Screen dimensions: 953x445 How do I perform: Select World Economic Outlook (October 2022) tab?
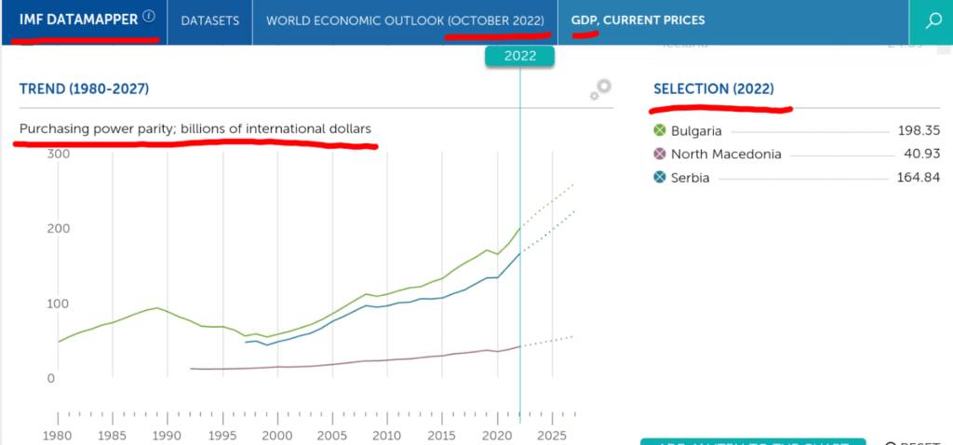(x=405, y=20)
